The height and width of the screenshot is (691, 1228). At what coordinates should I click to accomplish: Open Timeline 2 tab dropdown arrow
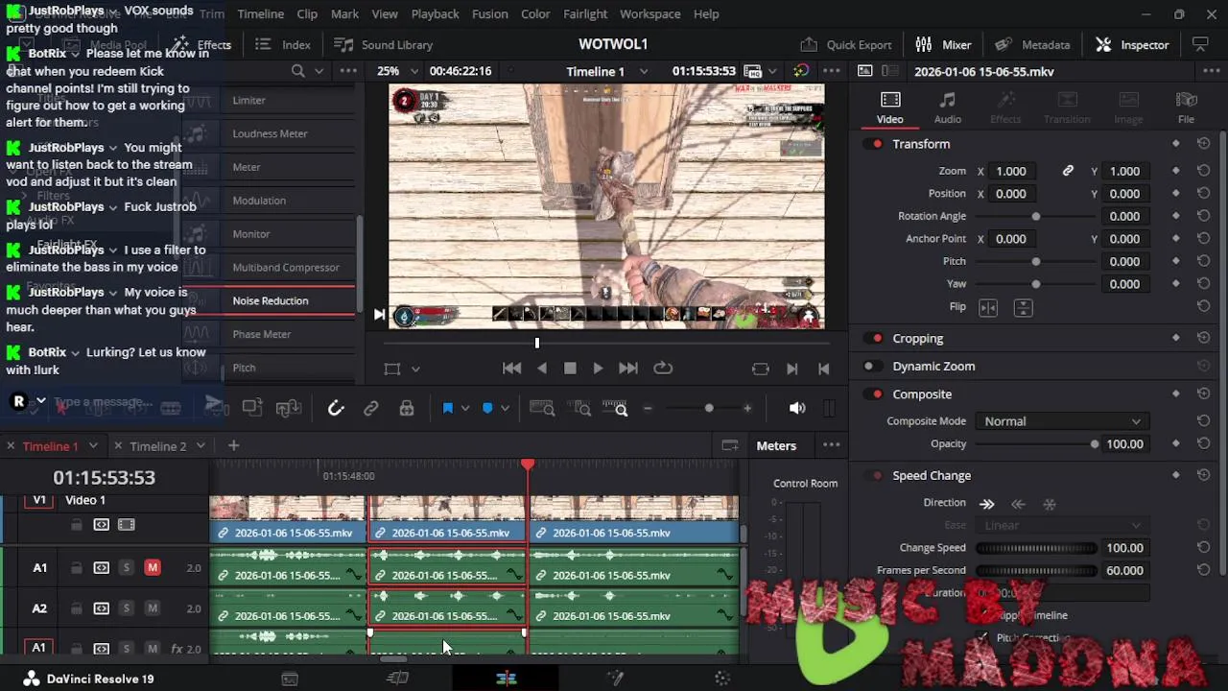pos(201,446)
